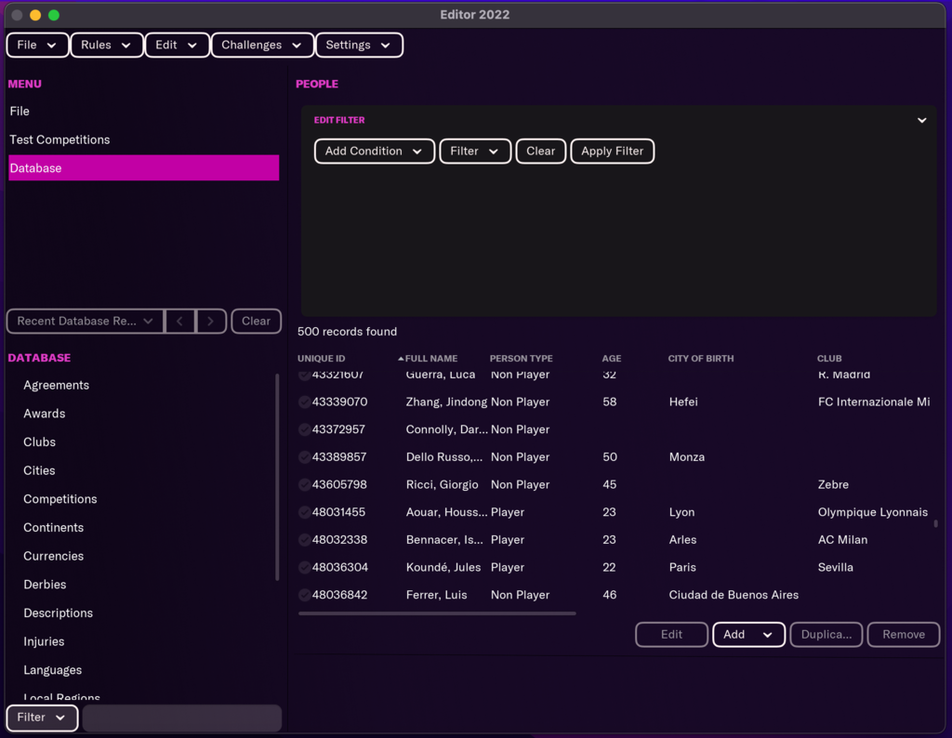
Task: Open the Rules dropdown menu
Action: (106, 45)
